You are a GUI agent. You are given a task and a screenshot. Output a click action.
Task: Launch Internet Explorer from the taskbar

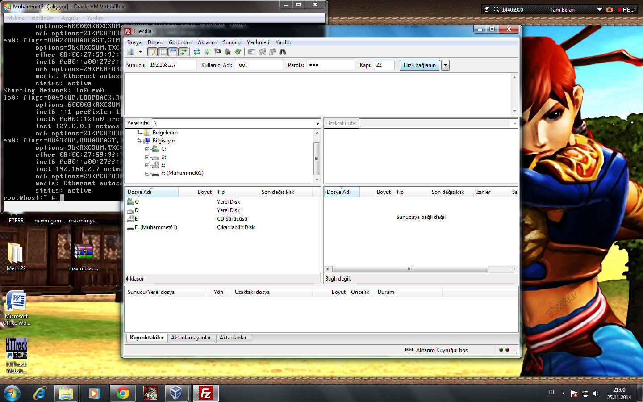[x=40, y=393]
